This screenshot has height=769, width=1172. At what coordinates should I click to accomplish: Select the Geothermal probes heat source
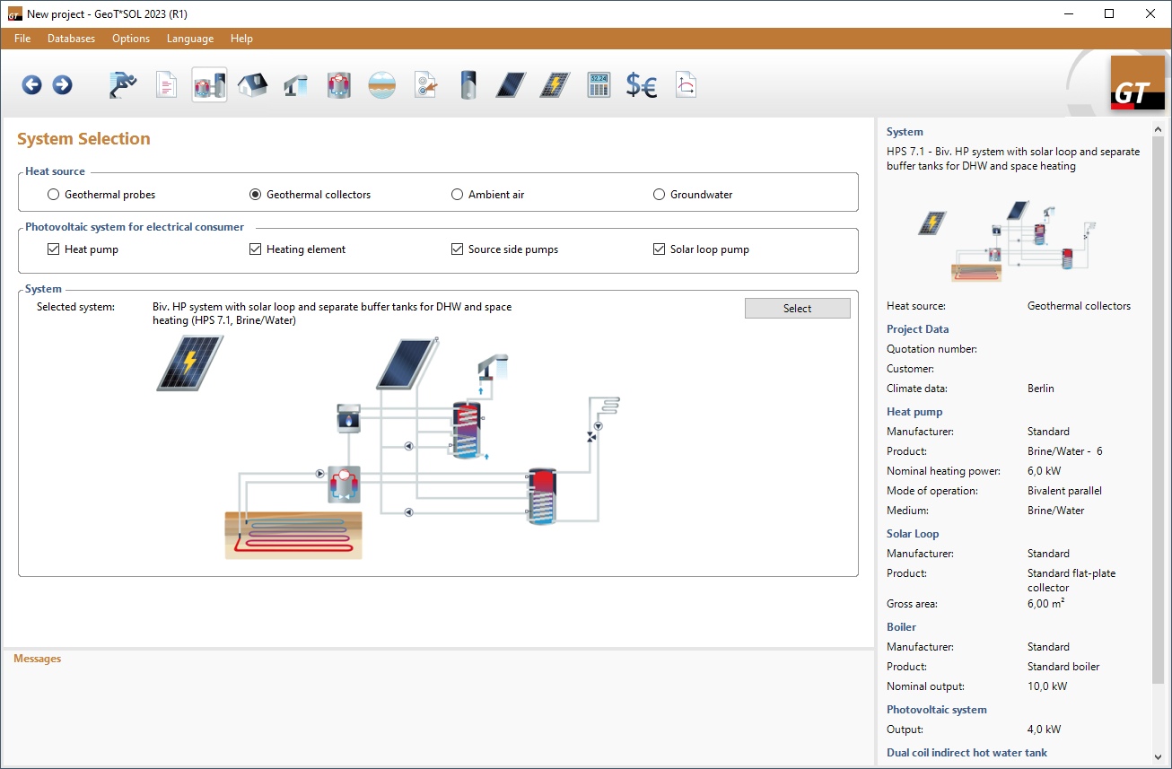(x=53, y=194)
